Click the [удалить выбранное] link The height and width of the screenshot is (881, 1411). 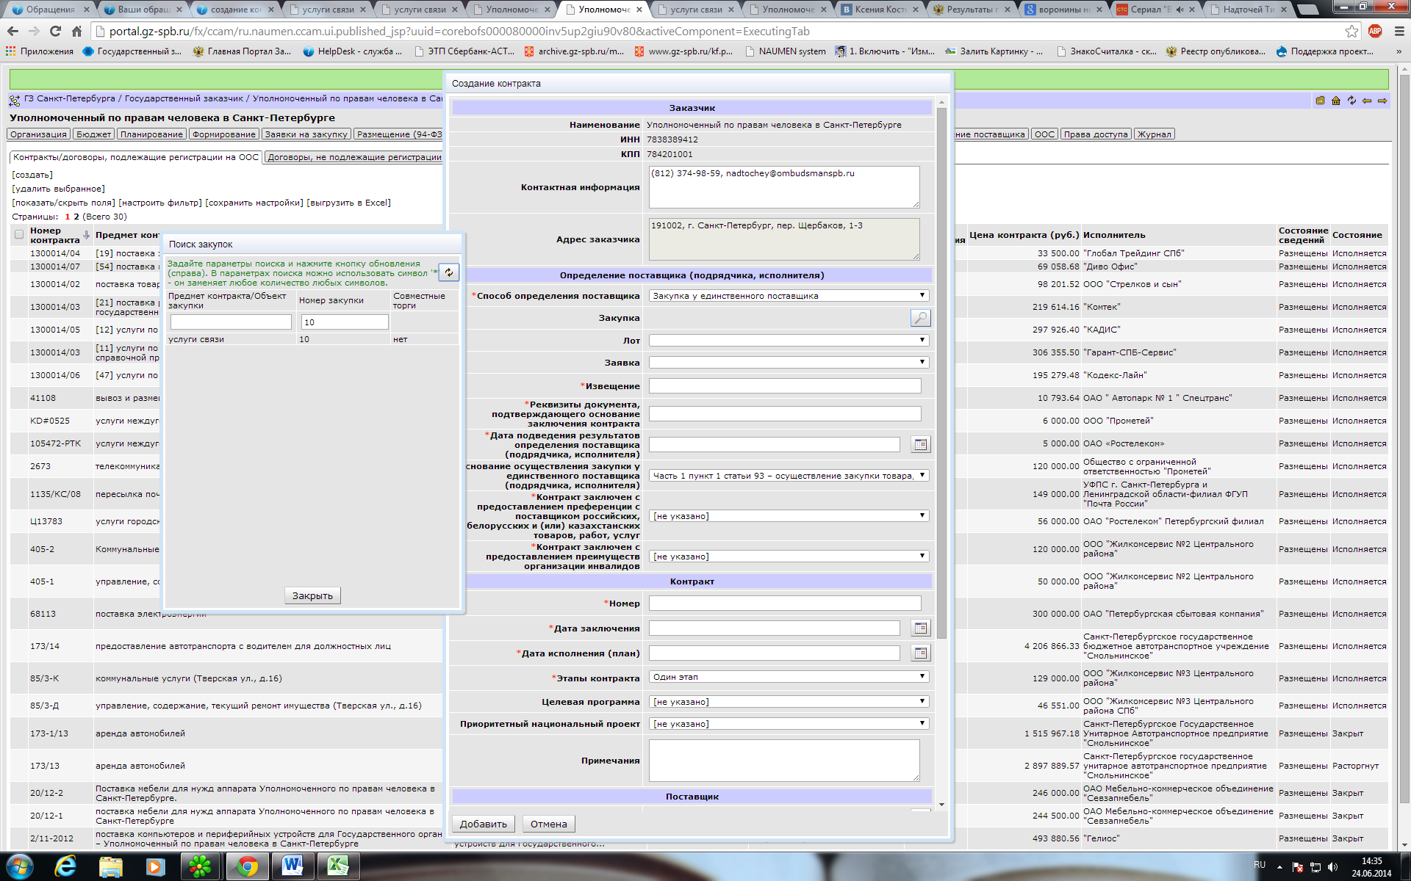(x=59, y=189)
